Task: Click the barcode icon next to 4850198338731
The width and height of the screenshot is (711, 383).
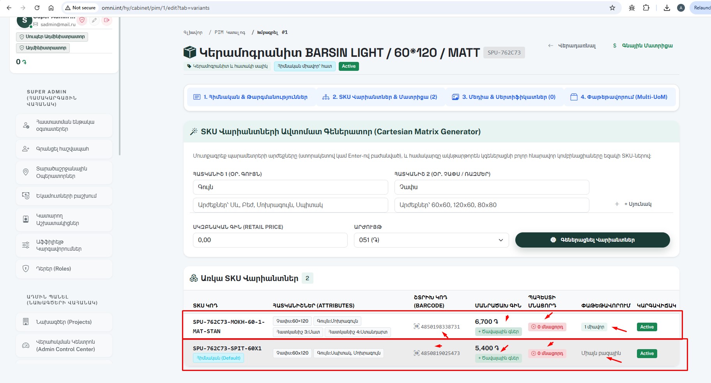Action: (417, 326)
